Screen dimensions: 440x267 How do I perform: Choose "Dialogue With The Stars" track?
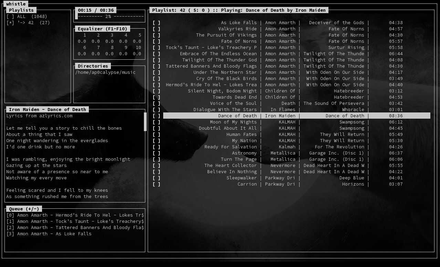coord(225,110)
